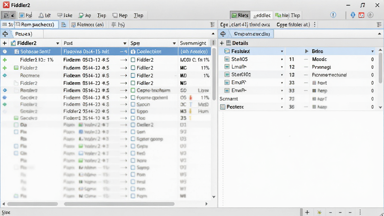Click the eddlec button
Screen dimensions: 384x216
coord(262,15)
